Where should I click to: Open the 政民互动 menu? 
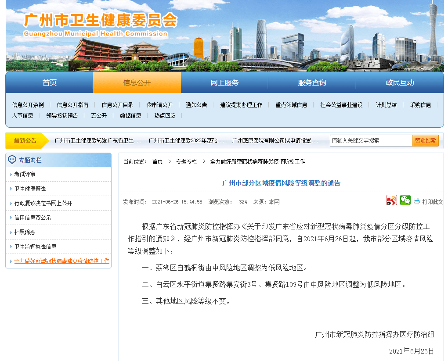pos(400,82)
